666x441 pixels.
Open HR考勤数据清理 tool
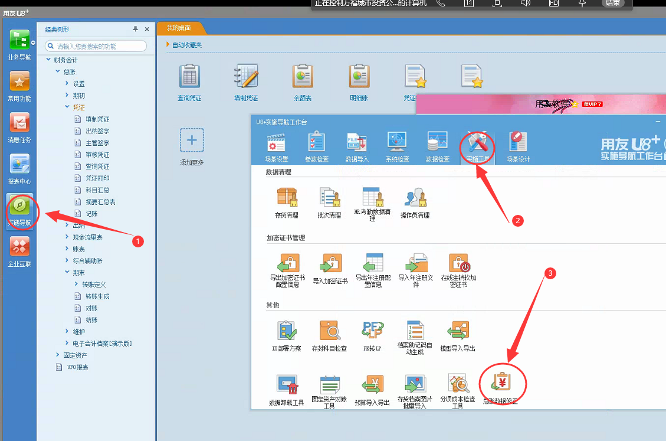click(372, 204)
